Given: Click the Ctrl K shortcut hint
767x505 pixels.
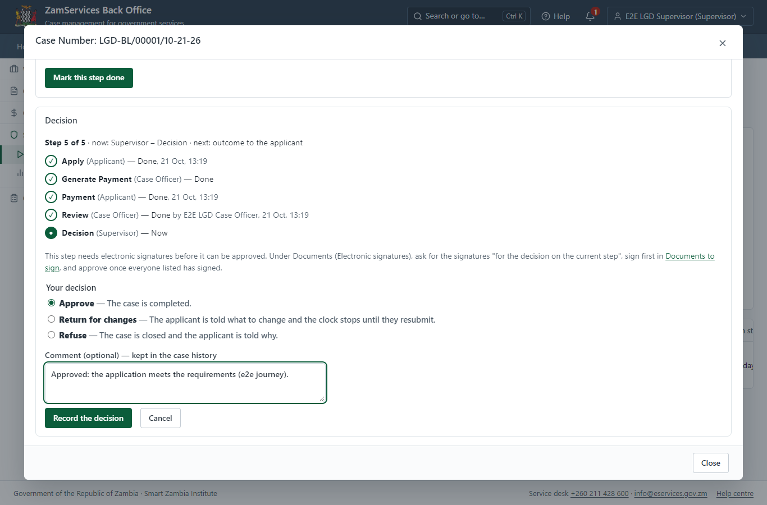Looking at the screenshot, I should pyautogui.click(x=514, y=16).
